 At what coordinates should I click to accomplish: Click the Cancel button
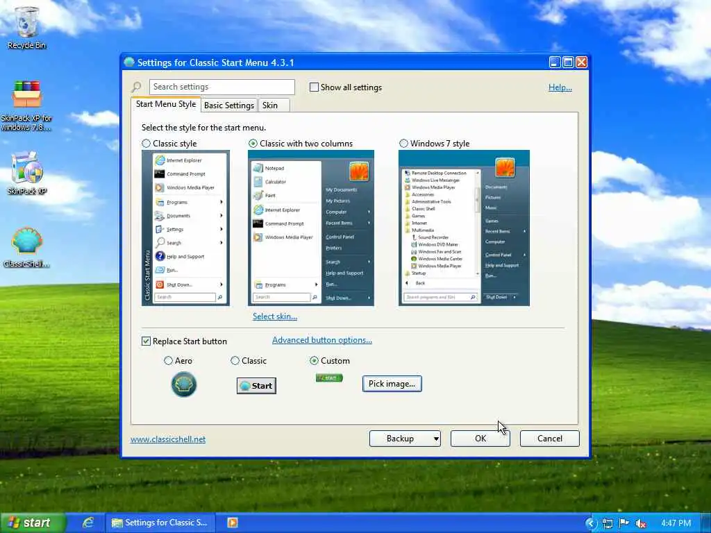click(x=550, y=439)
